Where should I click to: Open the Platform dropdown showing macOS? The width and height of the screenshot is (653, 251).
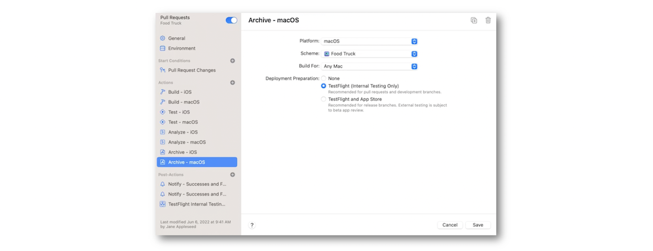370,41
